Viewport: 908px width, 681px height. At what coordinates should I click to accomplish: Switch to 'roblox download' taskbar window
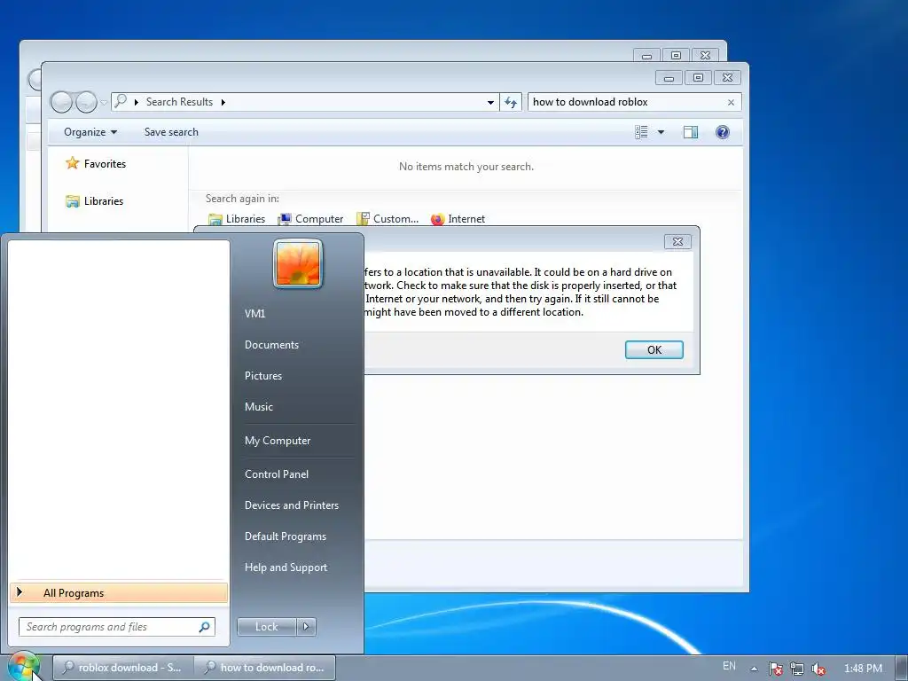122,667
